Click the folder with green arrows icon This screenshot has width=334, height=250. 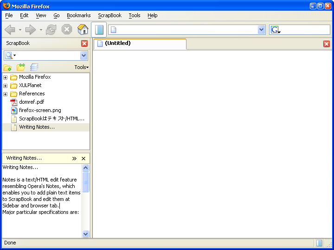pyautogui.click(x=21, y=67)
